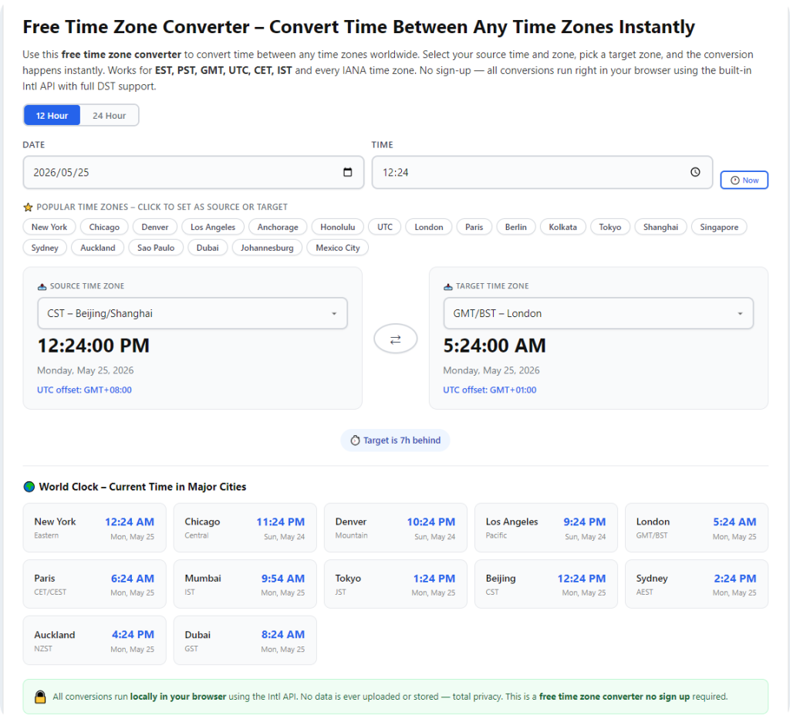
Task: Select the Berlin time zone chip
Action: (516, 228)
